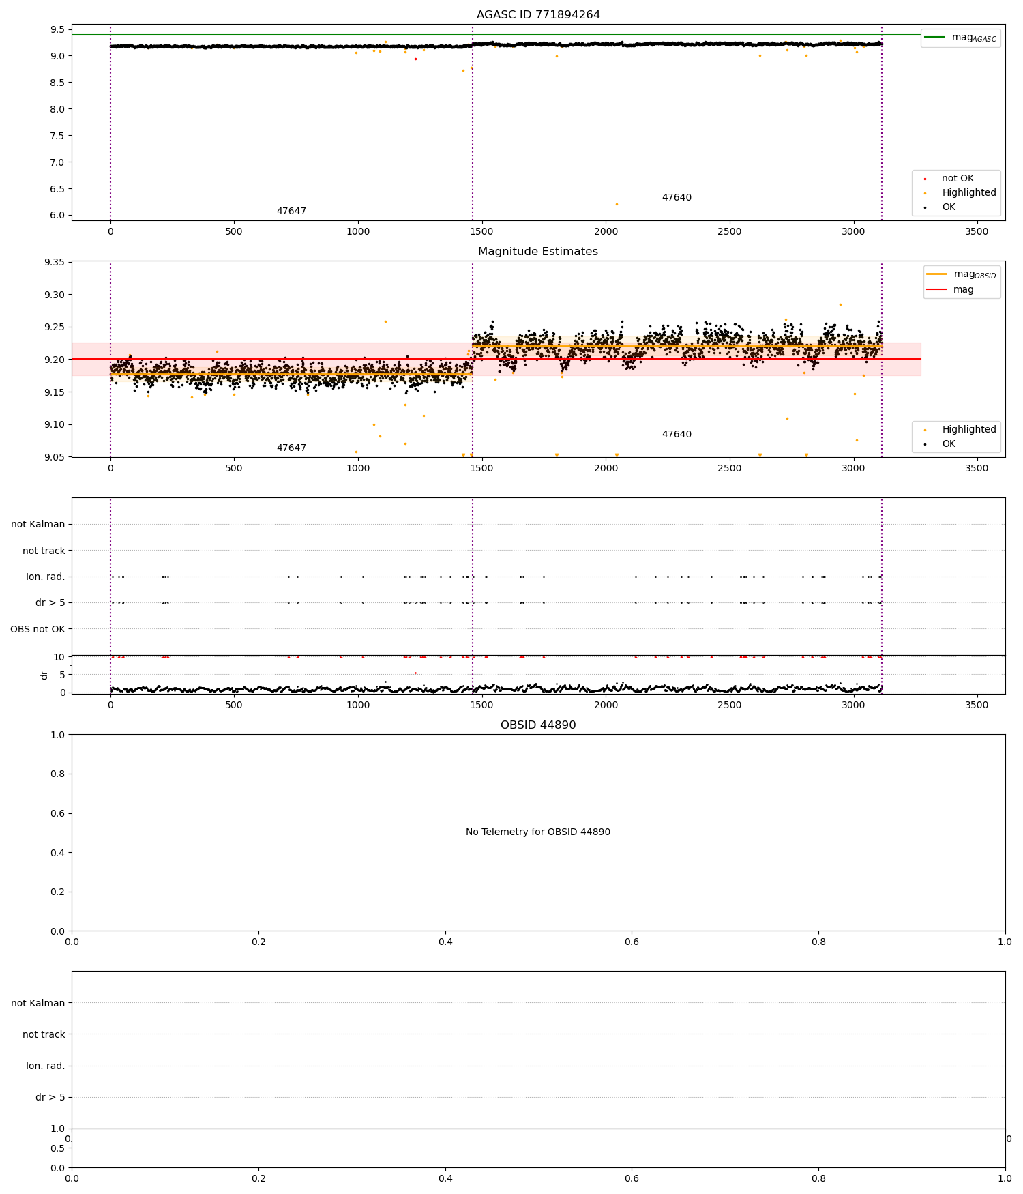This screenshot has height=1194, width=1023.
Task: Click the 'dr' y-axis label
Action: 44,675
